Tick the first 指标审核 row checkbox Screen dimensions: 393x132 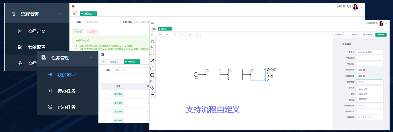[x=106, y=95]
